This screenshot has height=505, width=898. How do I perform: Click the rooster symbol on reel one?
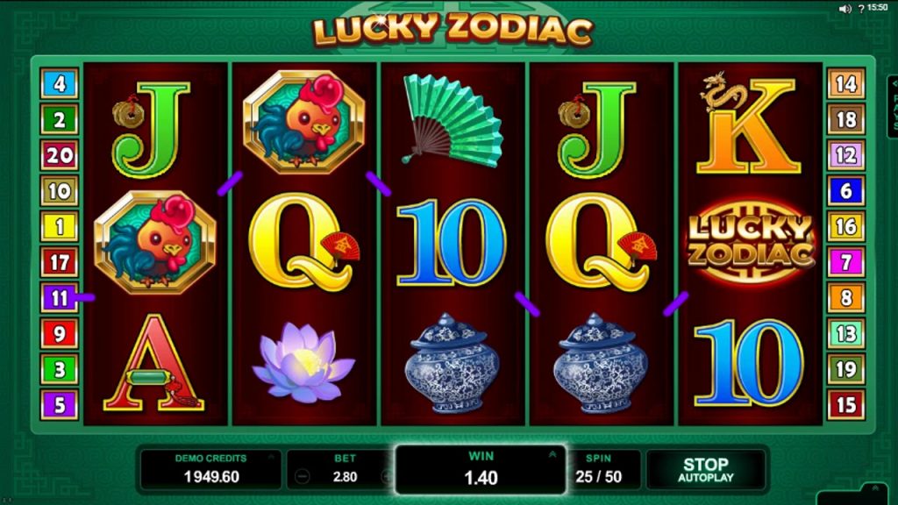click(155, 242)
